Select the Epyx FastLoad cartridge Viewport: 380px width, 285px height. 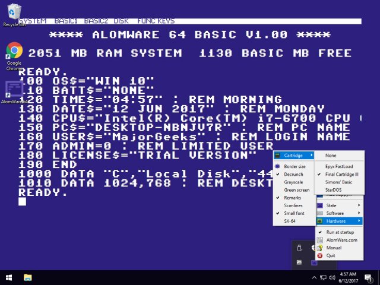point(340,166)
